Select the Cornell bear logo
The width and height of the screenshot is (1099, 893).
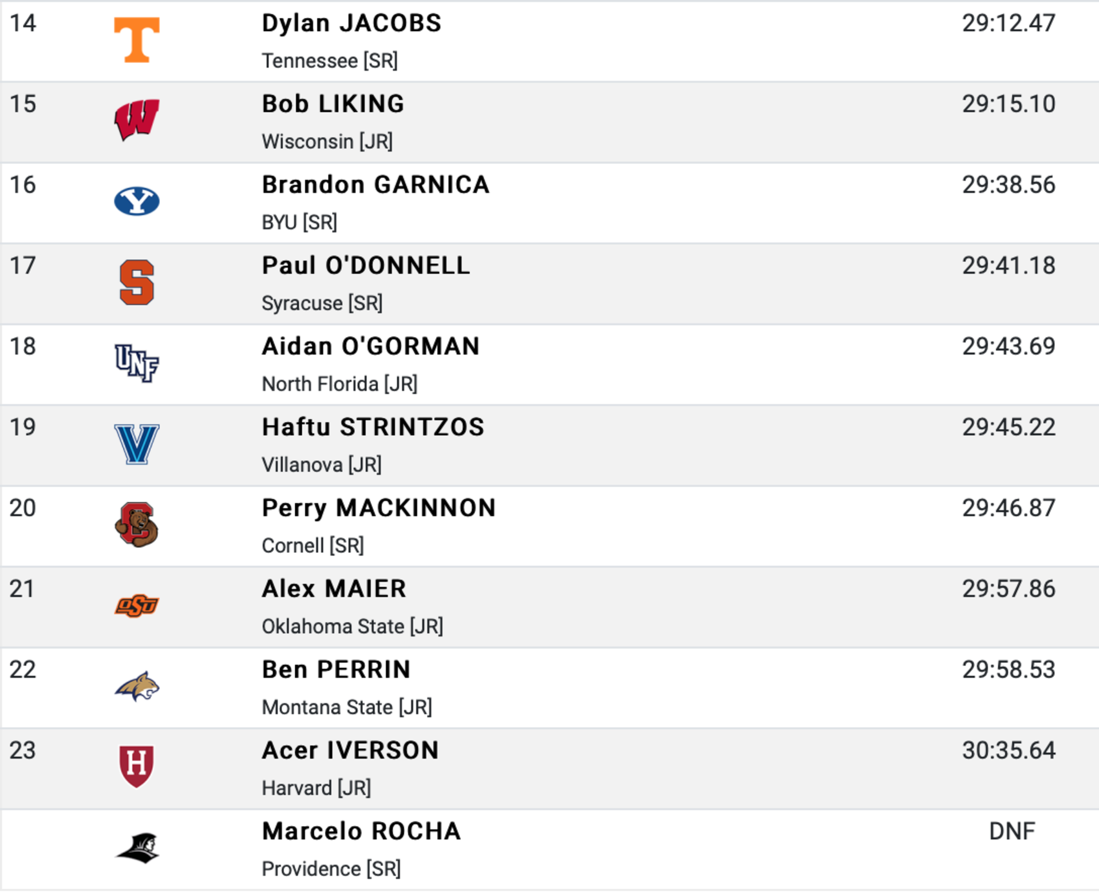coord(137,525)
